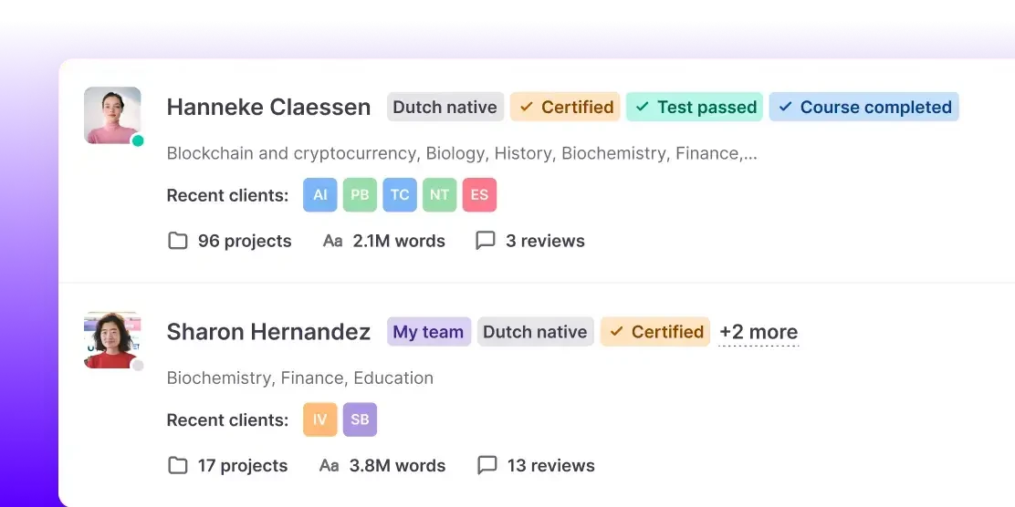Click the My team tag
Image resolution: width=1015 pixels, height=507 pixels.
[428, 332]
